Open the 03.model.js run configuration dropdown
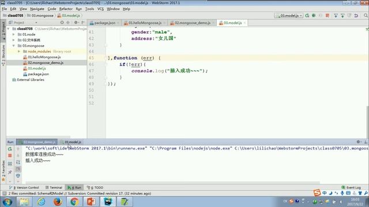 (x=289, y=16)
